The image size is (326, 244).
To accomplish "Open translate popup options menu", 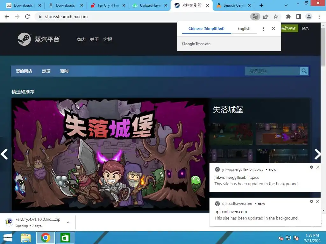I will point(263,29).
